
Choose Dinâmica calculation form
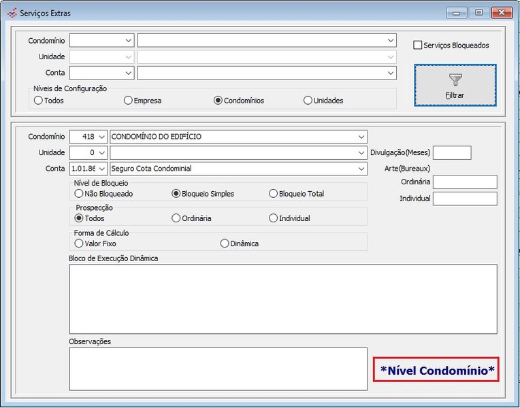point(225,243)
